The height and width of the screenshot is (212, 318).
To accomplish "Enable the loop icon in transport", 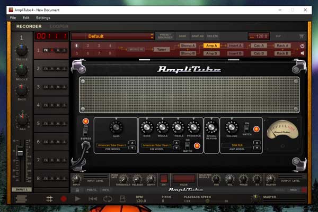I will coord(108,199).
